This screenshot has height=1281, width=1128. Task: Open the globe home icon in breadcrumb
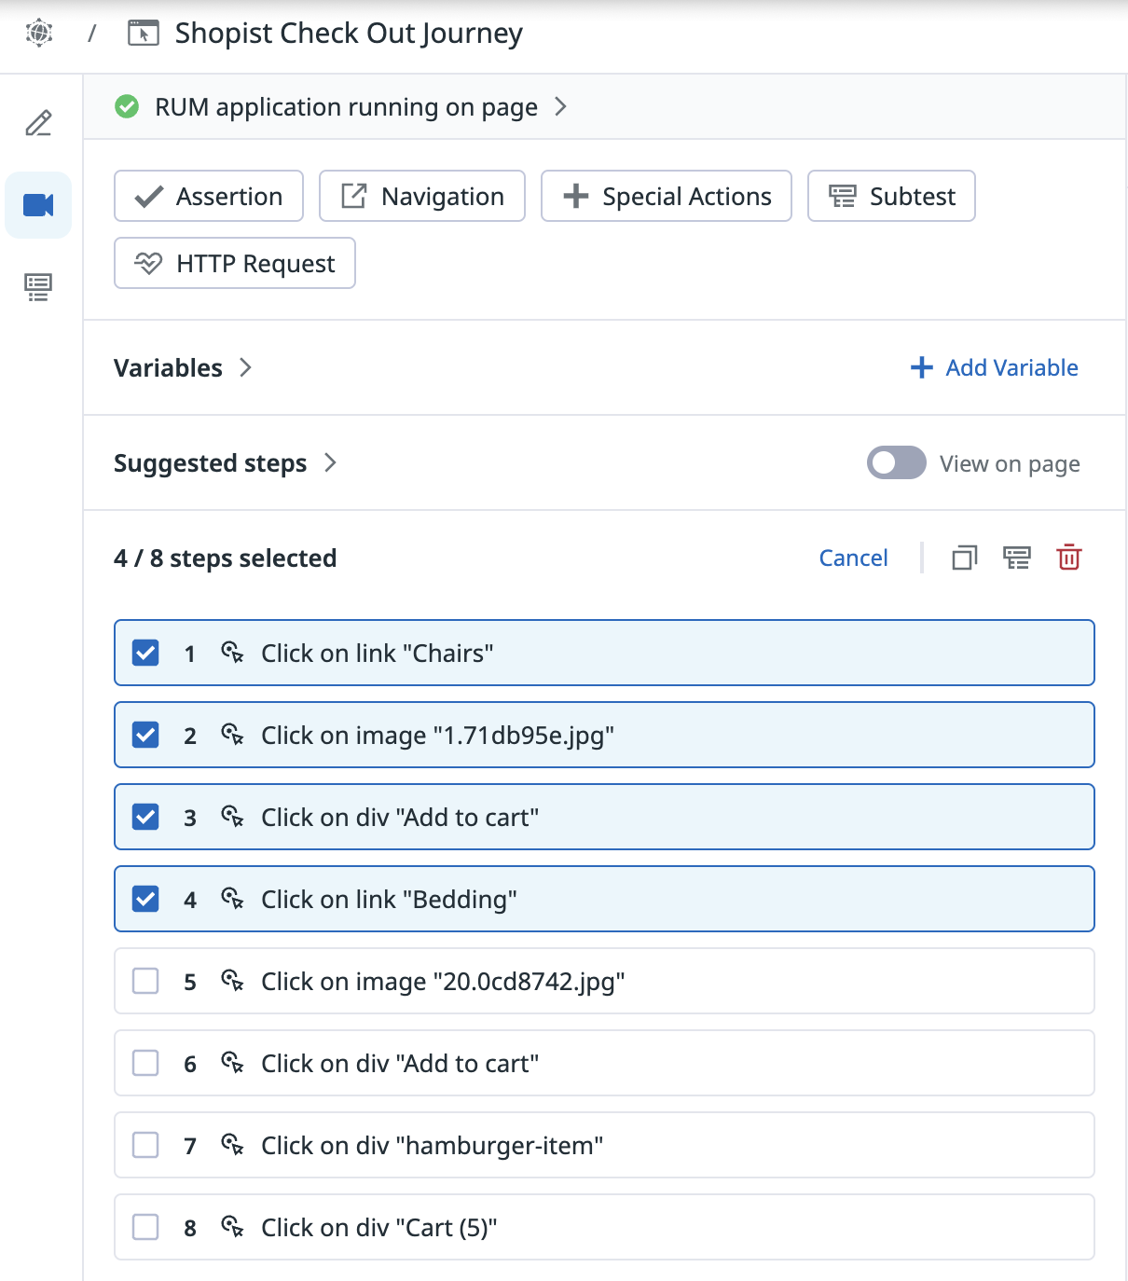(x=39, y=33)
